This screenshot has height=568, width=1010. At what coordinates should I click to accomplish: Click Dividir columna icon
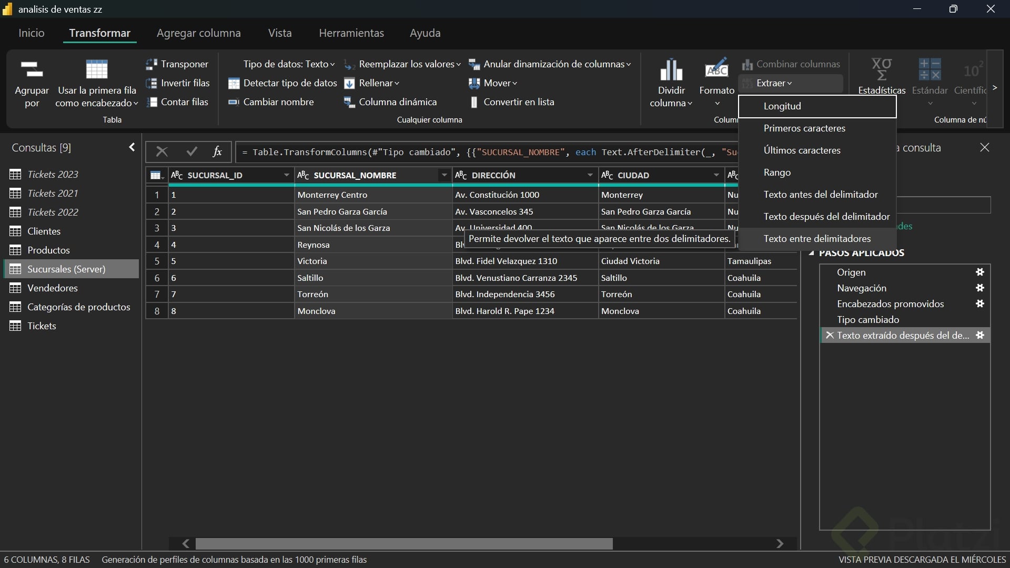(x=671, y=69)
